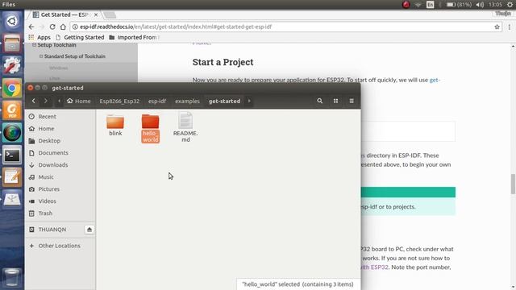Bookmark page with star icon
This screenshot has width=516, height=290.
click(x=497, y=27)
